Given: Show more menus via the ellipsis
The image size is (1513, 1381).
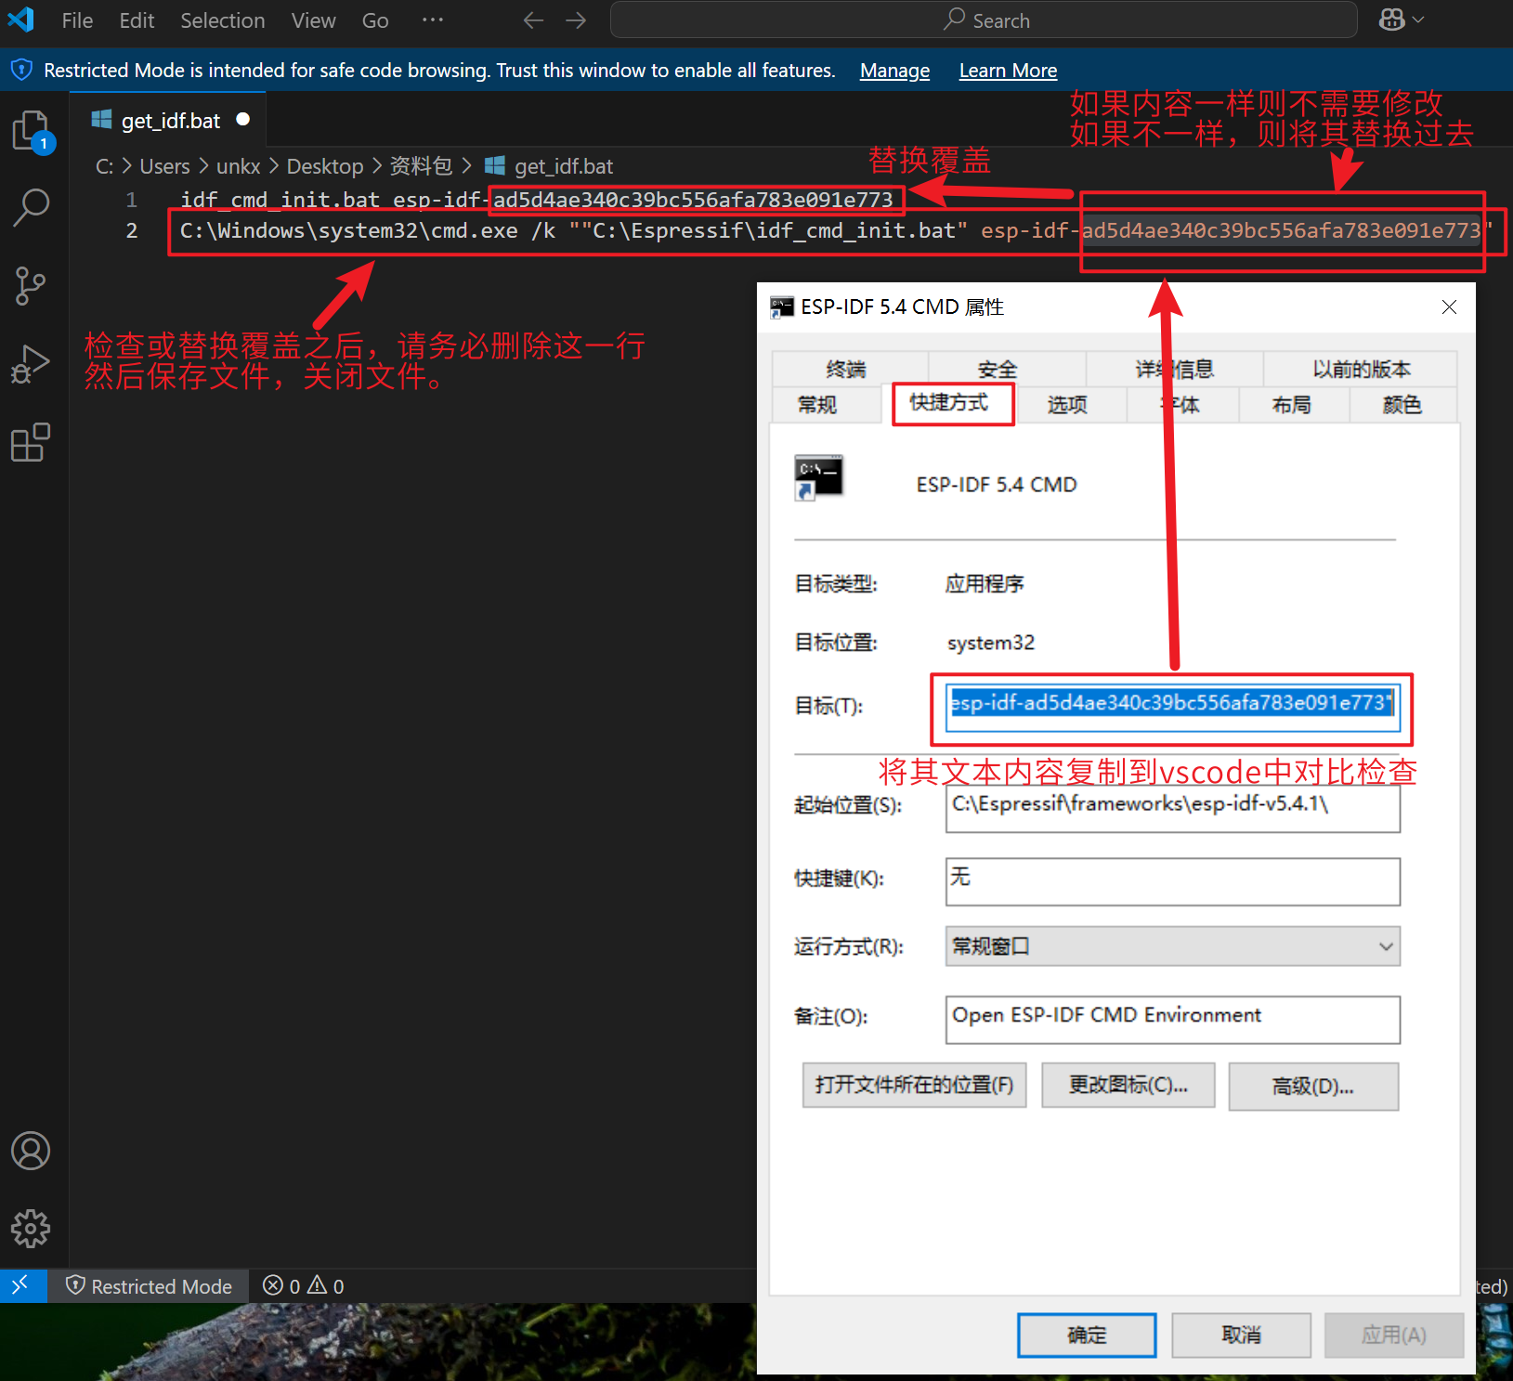Looking at the screenshot, I should pyautogui.click(x=433, y=20).
